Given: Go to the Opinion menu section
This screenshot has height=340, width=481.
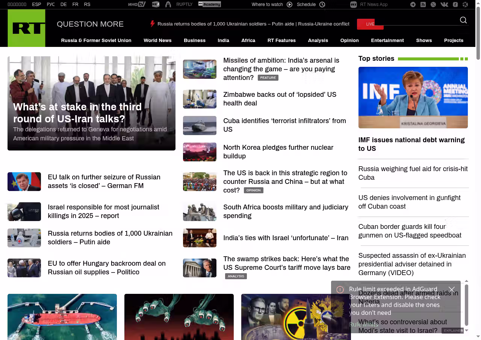Looking at the screenshot, I should tap(349, 41).
